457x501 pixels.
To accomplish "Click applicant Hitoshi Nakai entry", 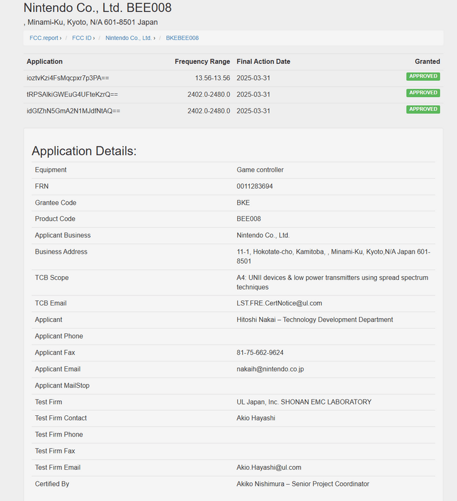I will coord(314,320).
